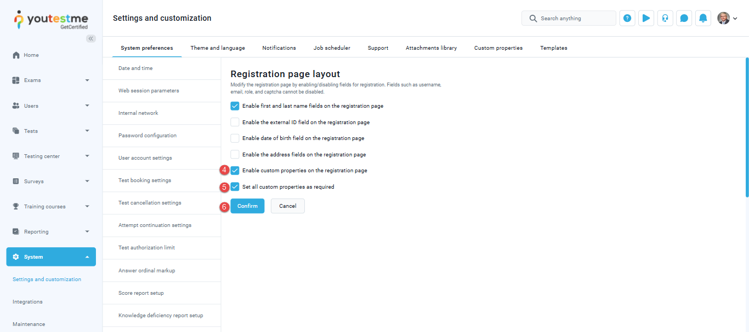The image size is (749, 332).
Task: Click the help question mark icon
Action: (x=627, y=18)
